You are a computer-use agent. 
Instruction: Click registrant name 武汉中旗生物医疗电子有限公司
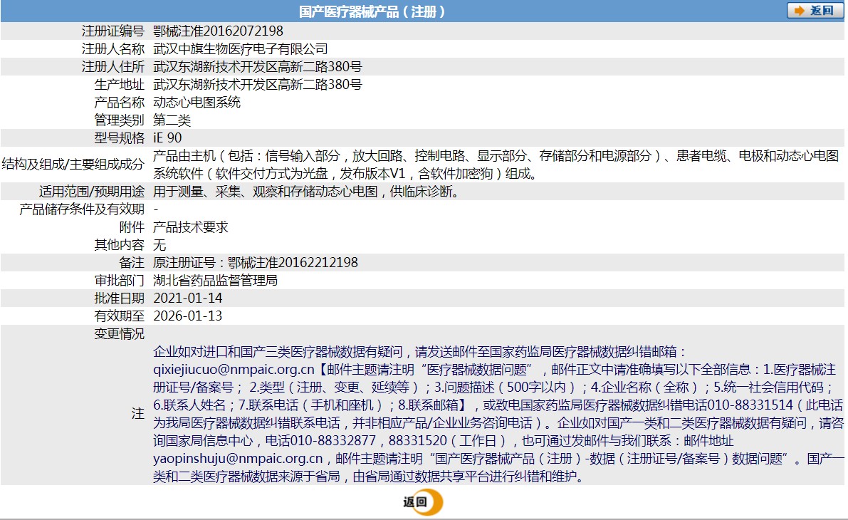(241, 48)
